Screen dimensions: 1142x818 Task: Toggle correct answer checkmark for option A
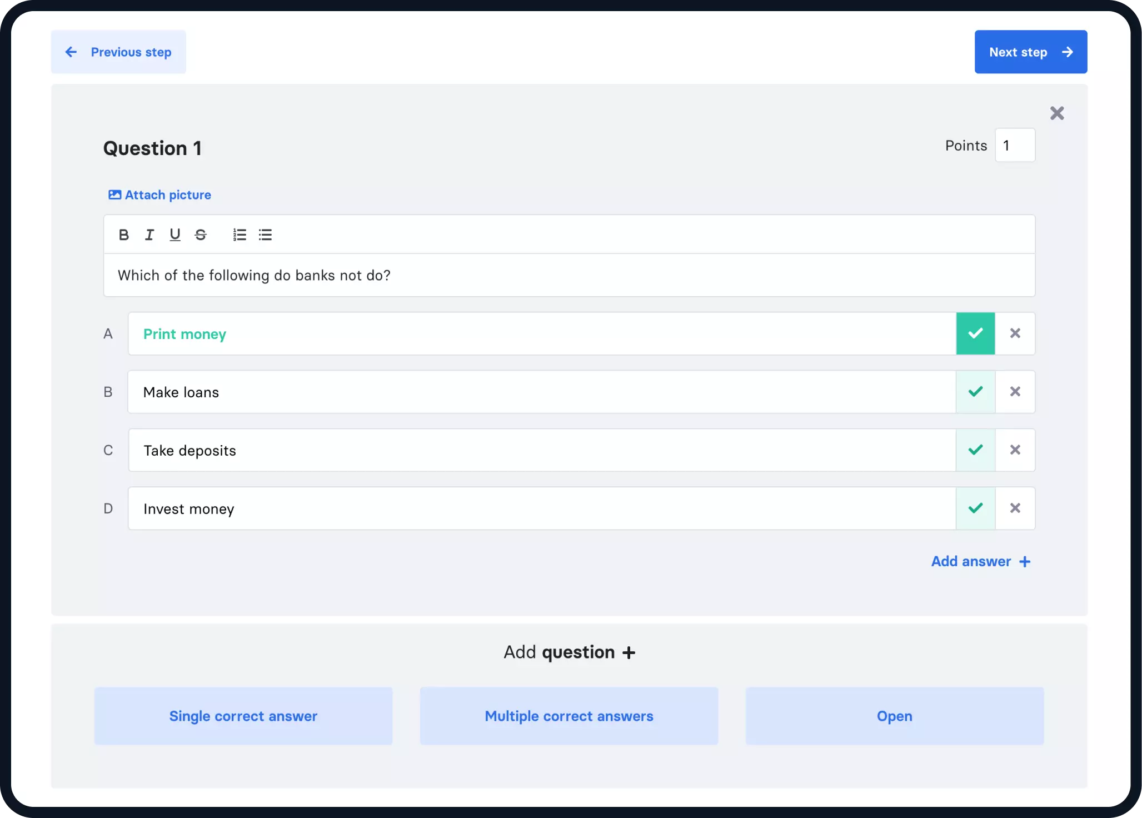point(975,333)
